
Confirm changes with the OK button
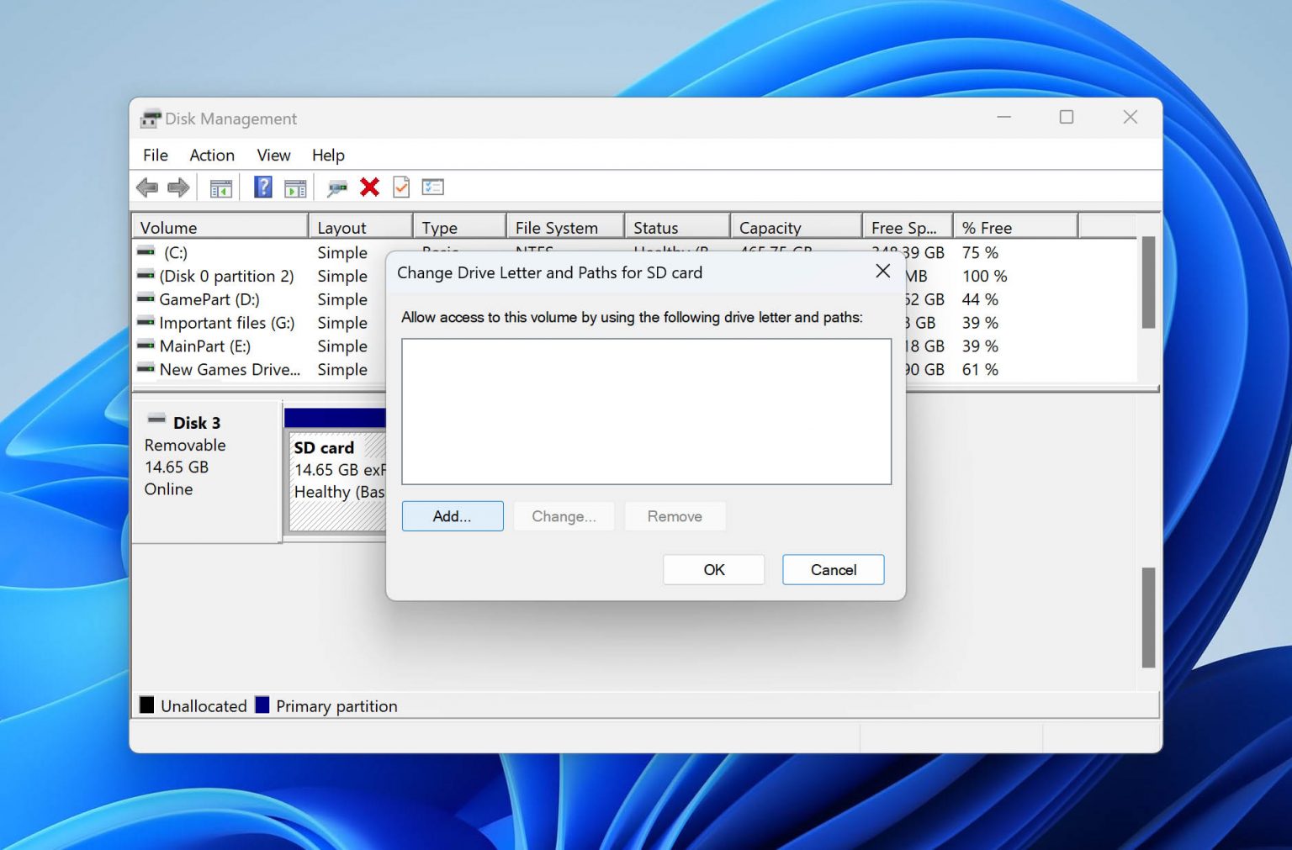[712, 569]
